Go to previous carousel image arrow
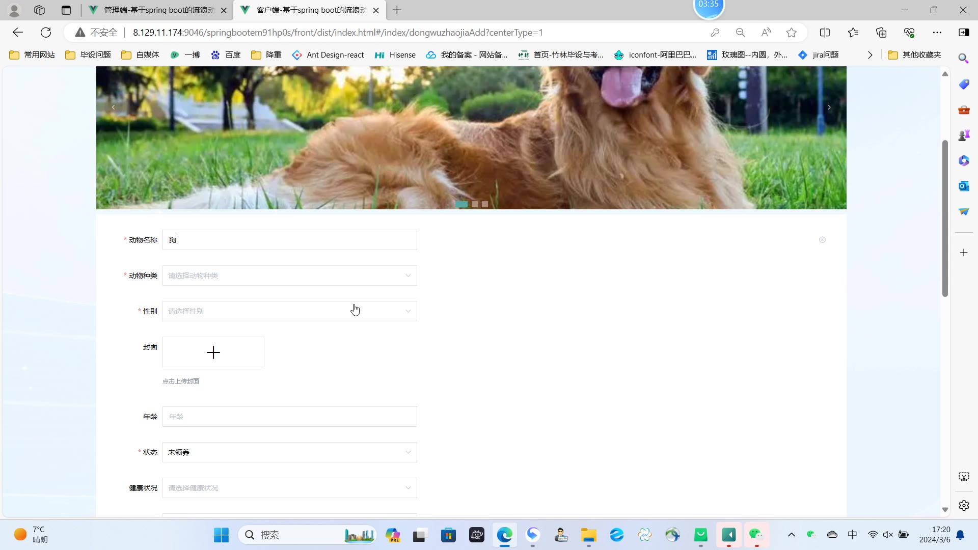Image resolution: width=978 pixels, height=550 pixels. [x=114, y=107]
